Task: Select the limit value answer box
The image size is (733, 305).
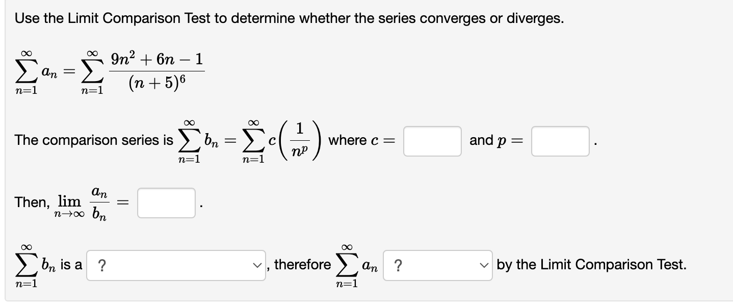Action: click(166, 202)
